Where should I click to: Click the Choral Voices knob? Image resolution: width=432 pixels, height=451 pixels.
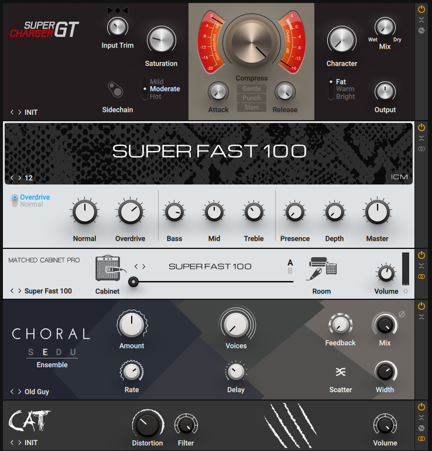point(236,324)
